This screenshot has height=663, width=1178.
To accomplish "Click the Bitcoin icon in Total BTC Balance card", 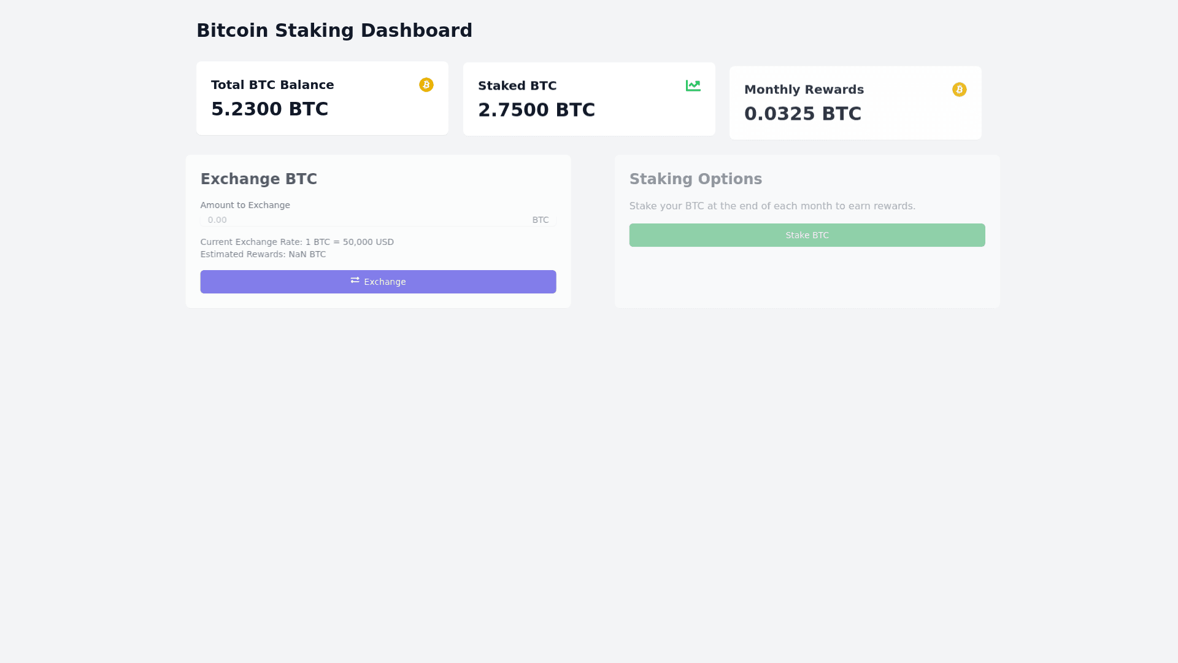I will [426, 85].
